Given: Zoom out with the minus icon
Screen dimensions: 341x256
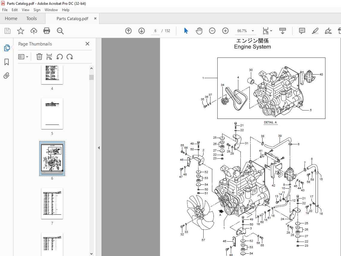Looking at the screenshot, I should (212, 31).
